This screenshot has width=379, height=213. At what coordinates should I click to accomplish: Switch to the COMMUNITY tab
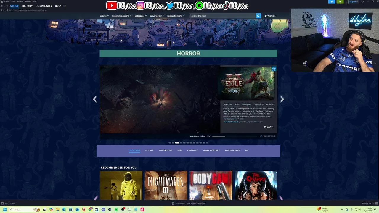point(44,6)
